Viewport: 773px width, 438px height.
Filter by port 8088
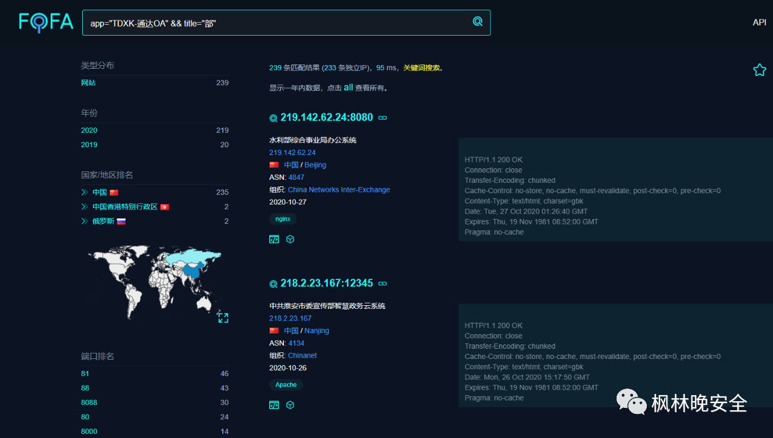tap(89, 402)
